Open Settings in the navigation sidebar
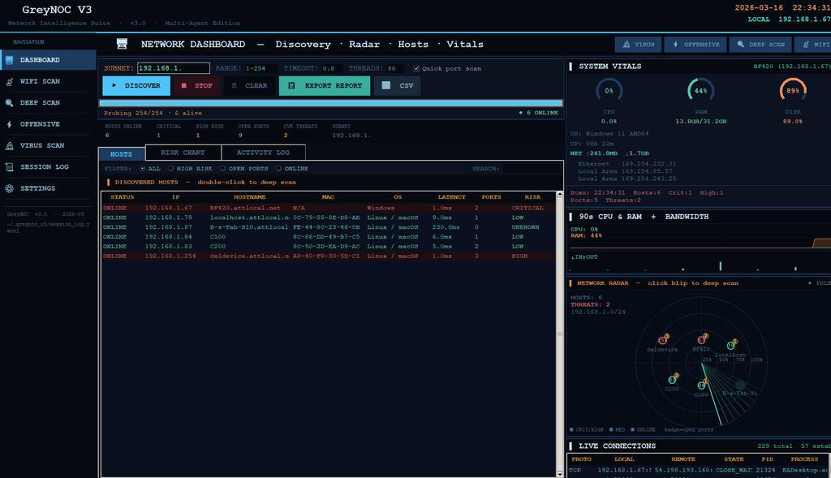This screenshot has height=478, width=831. 37,188
